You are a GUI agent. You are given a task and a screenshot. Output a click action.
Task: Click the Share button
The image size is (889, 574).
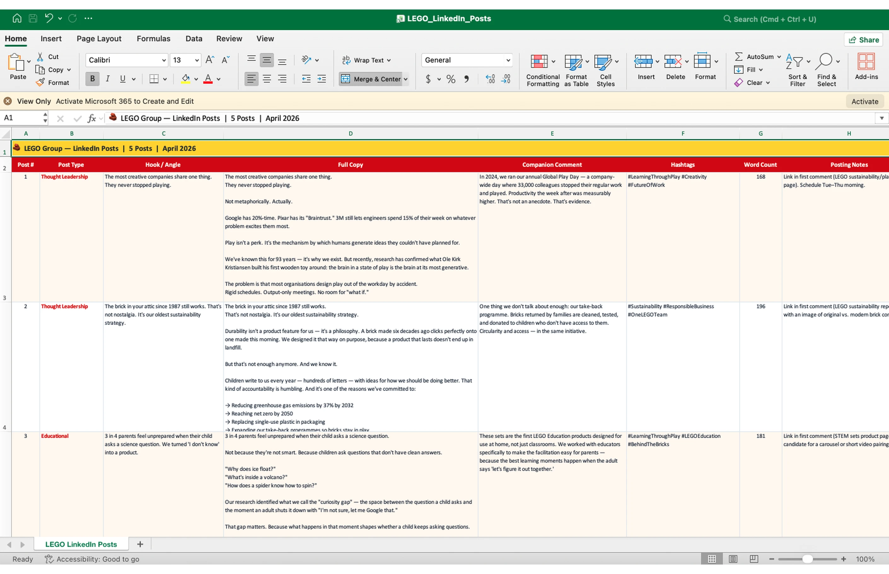pyautogui.click(x=863, y=40)
